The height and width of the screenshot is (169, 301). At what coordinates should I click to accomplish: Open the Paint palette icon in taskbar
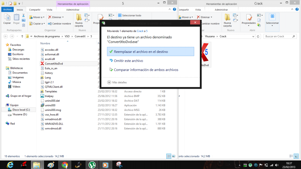tap(51, 165)
